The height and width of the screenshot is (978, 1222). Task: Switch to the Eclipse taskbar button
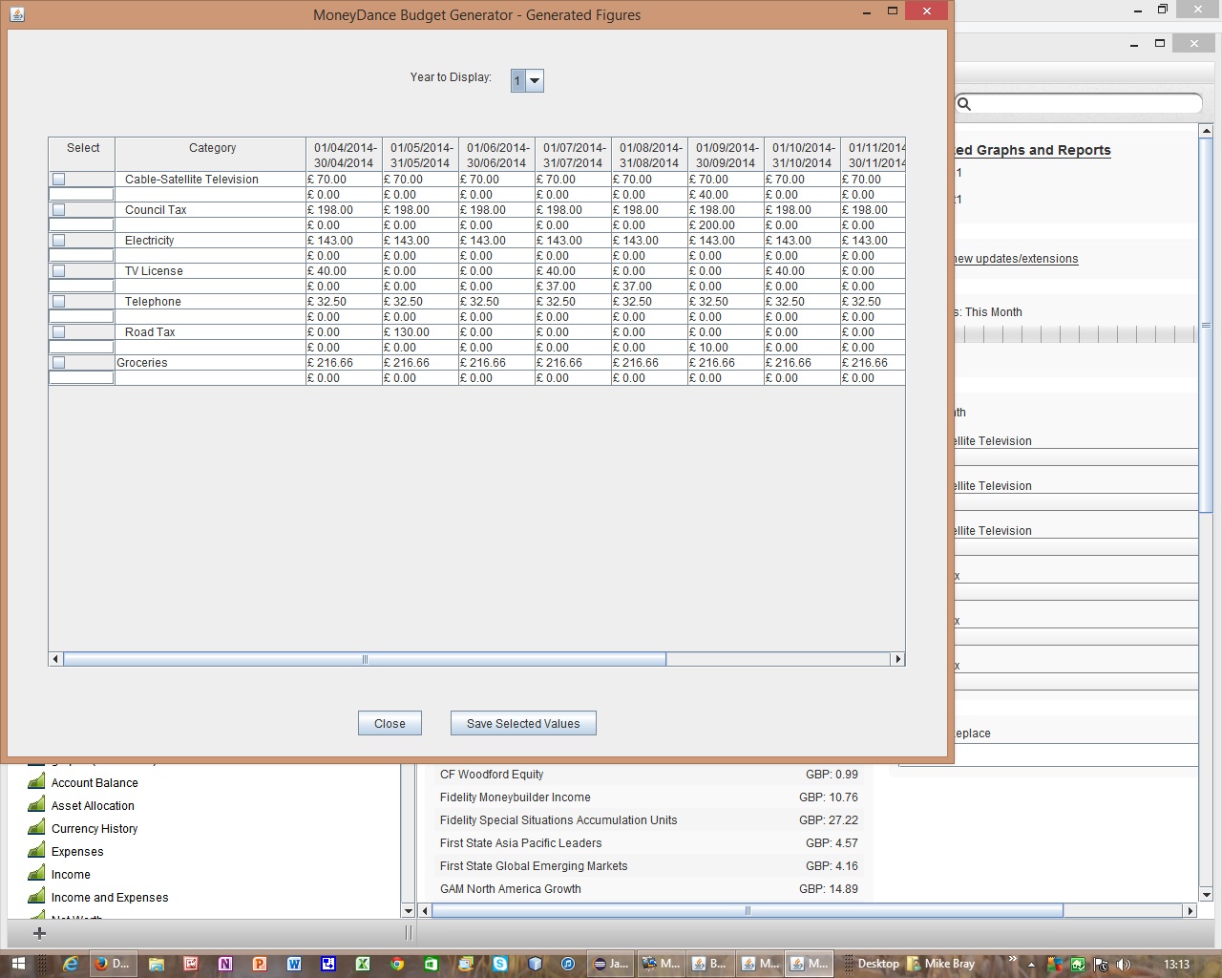pos(611,964)
